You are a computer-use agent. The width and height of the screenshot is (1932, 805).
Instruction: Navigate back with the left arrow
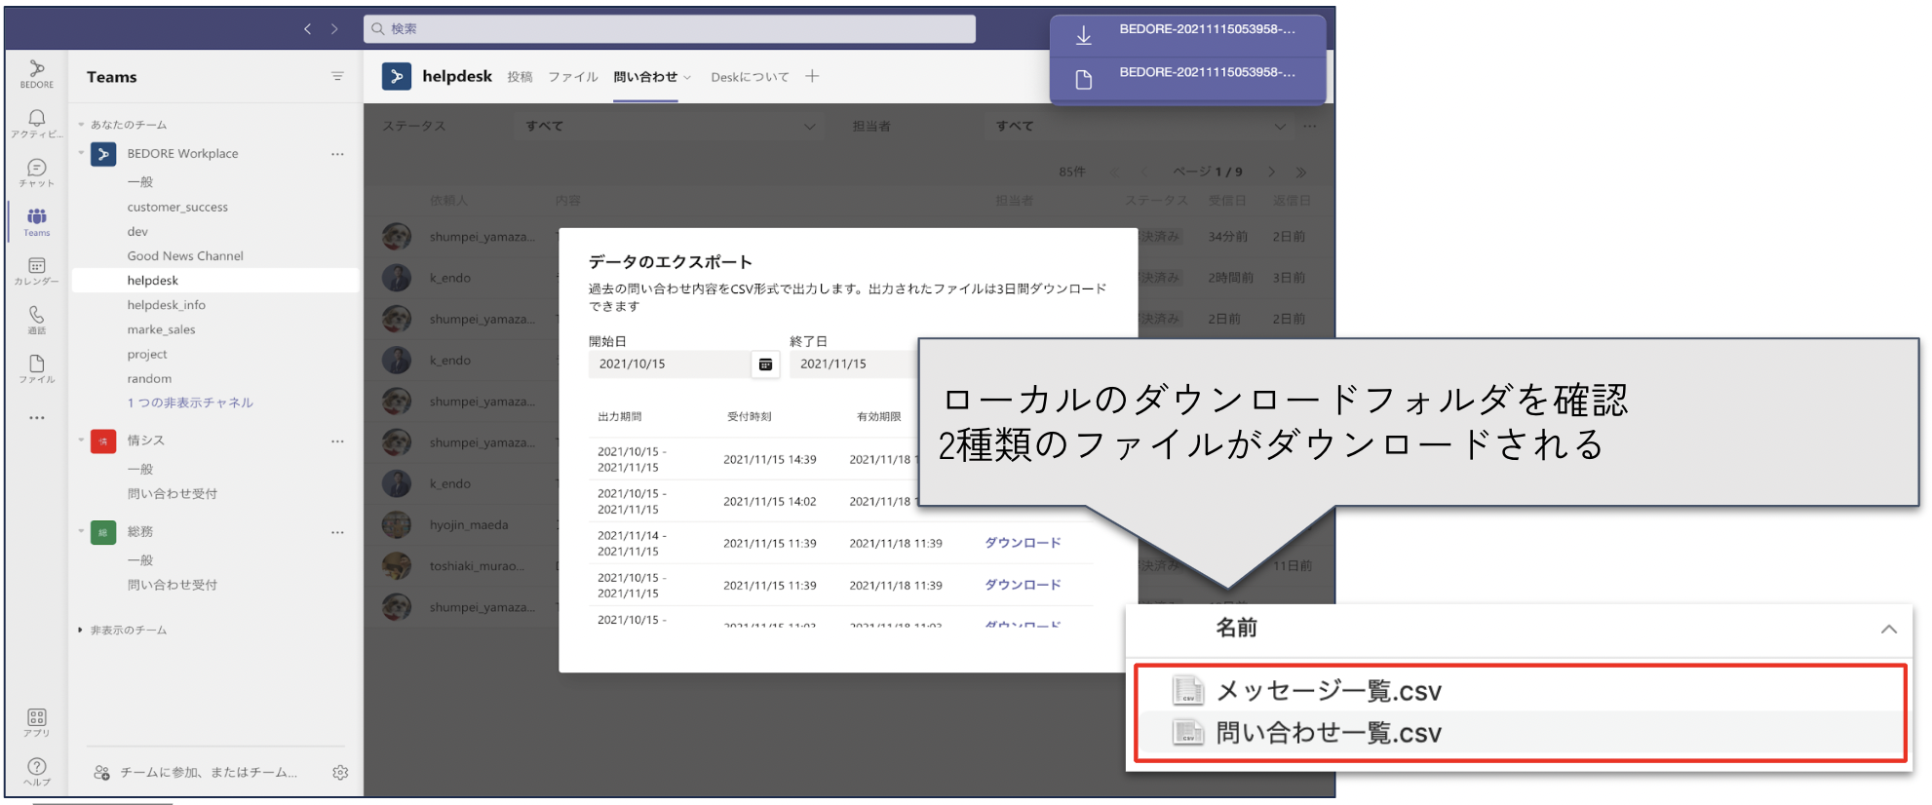pos(308,29)
